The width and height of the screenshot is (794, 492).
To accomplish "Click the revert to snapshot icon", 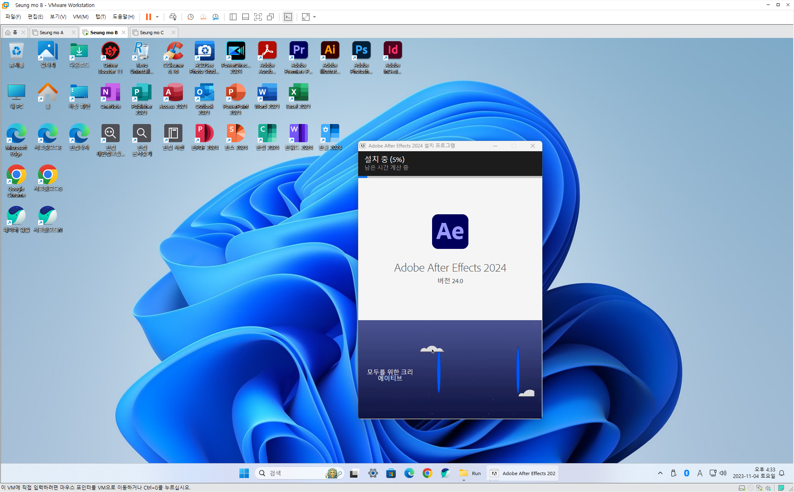I will pyautogui.click(x=203, y=17).
